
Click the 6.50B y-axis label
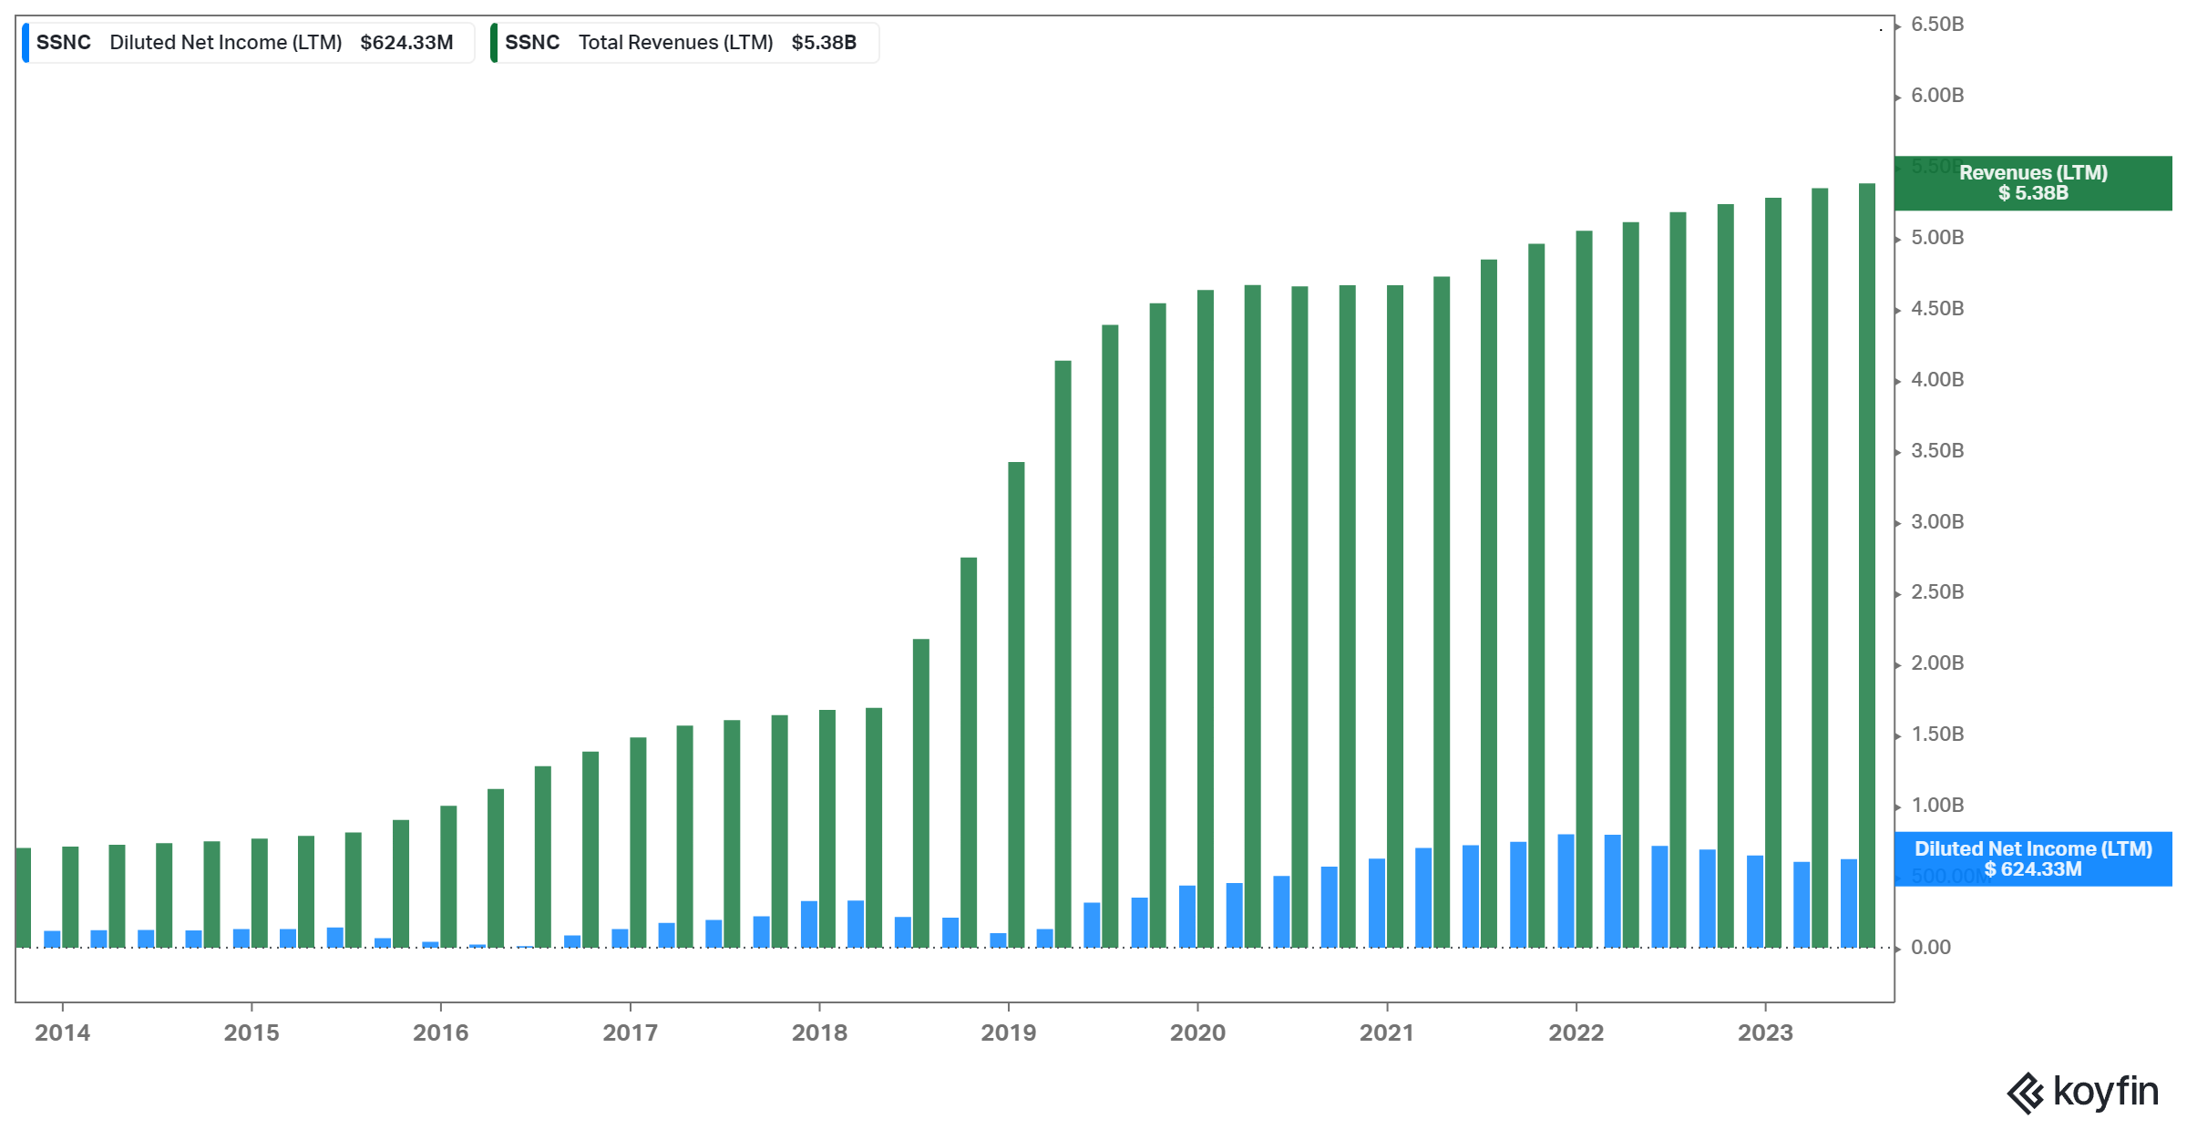[1936, 25]
